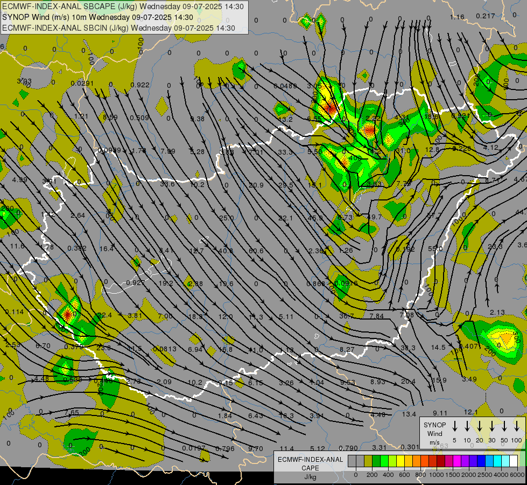Click the map value 2.13
527x485 pixels.
[x=497, y=313]
